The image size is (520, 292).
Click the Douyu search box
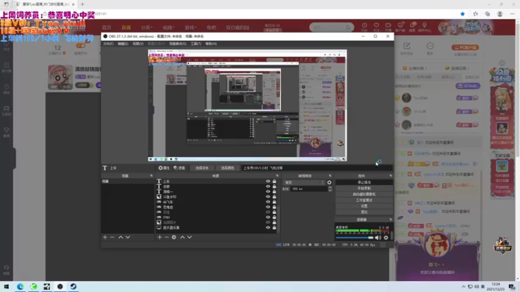pyautogui.click(x=331, y=27)
